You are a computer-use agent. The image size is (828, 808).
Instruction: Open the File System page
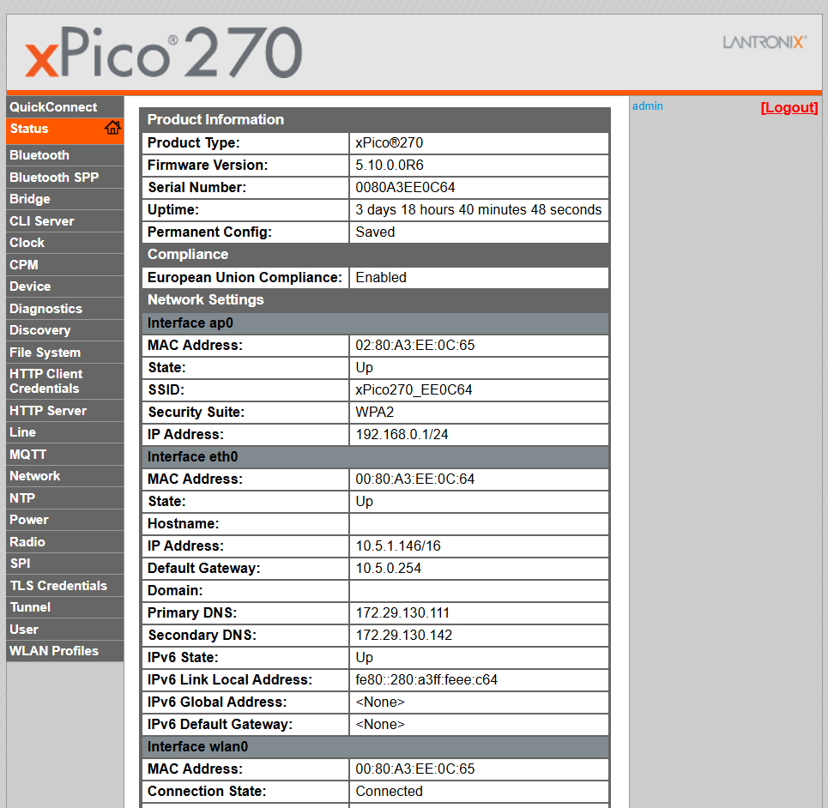coord(45,352)
